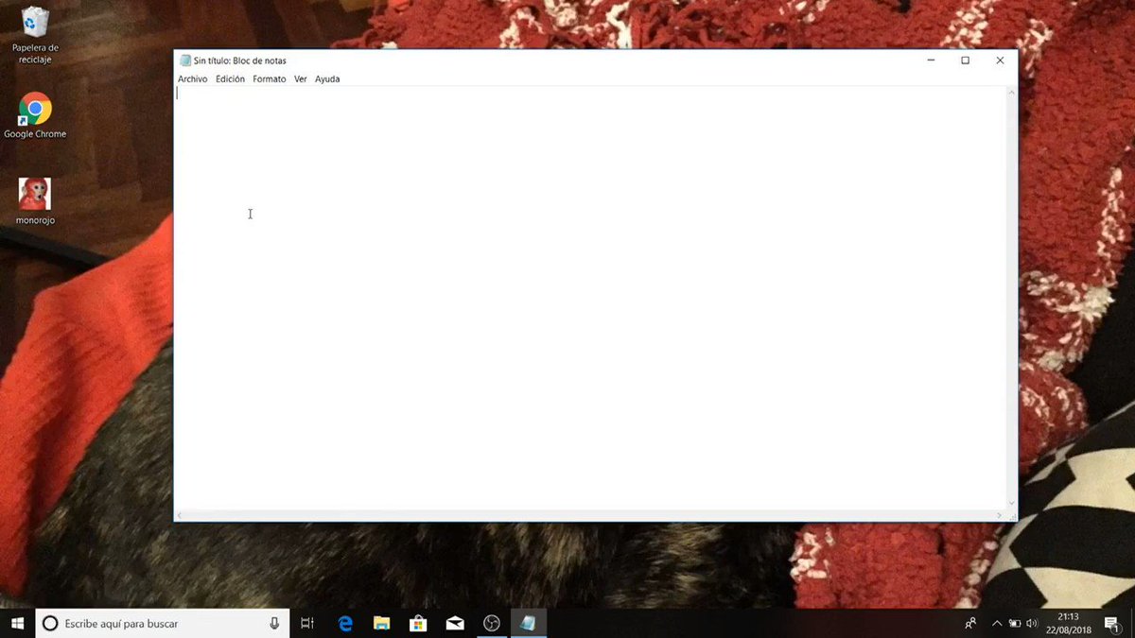Open the Archivo menu in Bloc de notas
Screen dimensions: 1135x638
pos(192,79)
